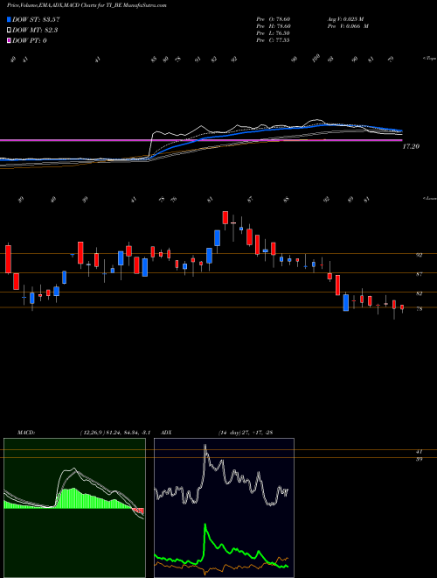Viewport: 437px width, 578px height.
Task: Click the Avg V: 0.025 M text
Action: pyautogui.click(x=347, y=18)
